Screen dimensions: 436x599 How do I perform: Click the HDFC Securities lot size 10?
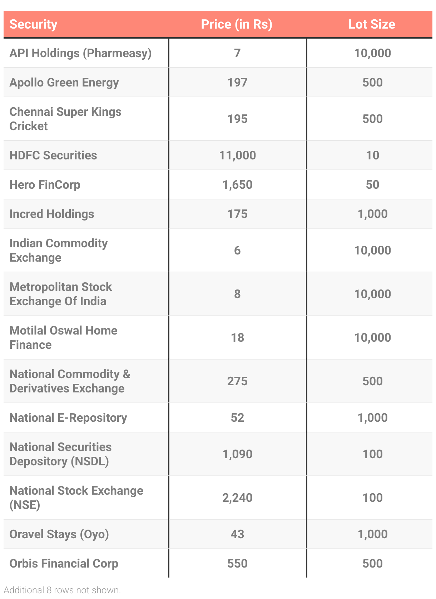[372, 155]
